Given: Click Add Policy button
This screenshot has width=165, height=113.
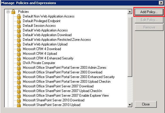Looking at the screenshot, I should (x=149, y=12).
